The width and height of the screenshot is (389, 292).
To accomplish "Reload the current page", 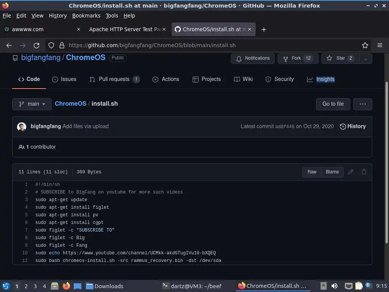I will click(36, 46).
